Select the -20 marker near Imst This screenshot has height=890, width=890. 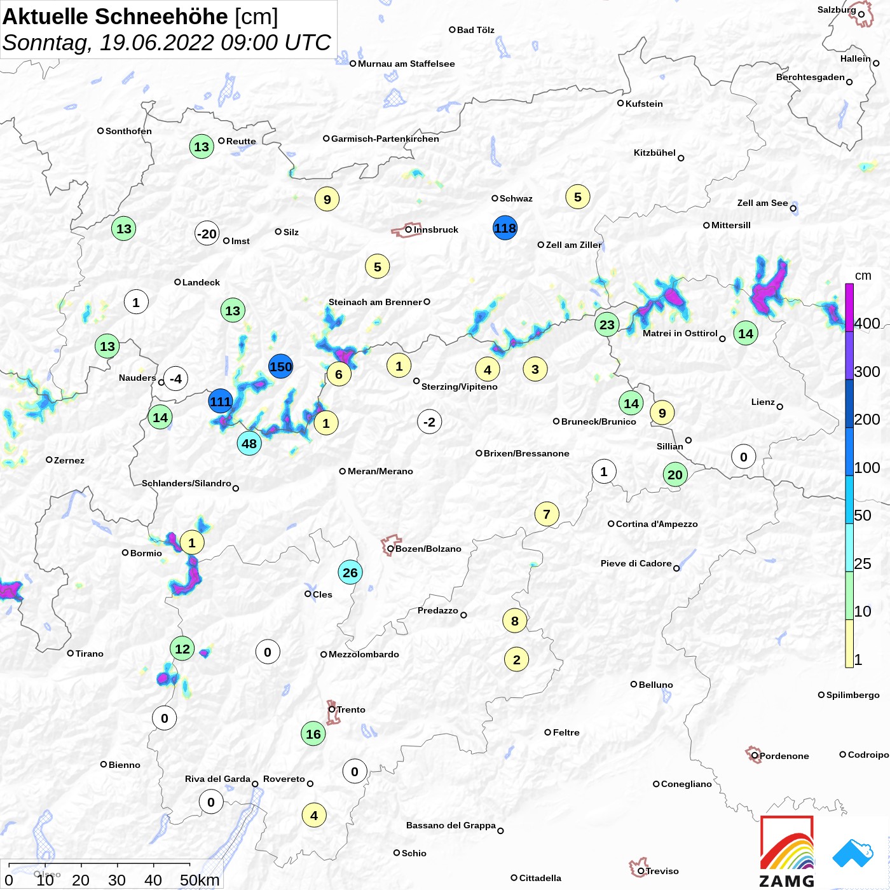[207, 233]
